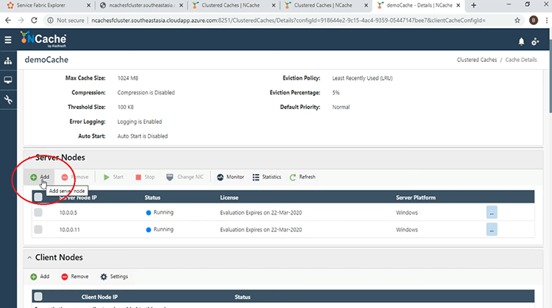Click Running status for 10.0.0.5

[160, 212]
